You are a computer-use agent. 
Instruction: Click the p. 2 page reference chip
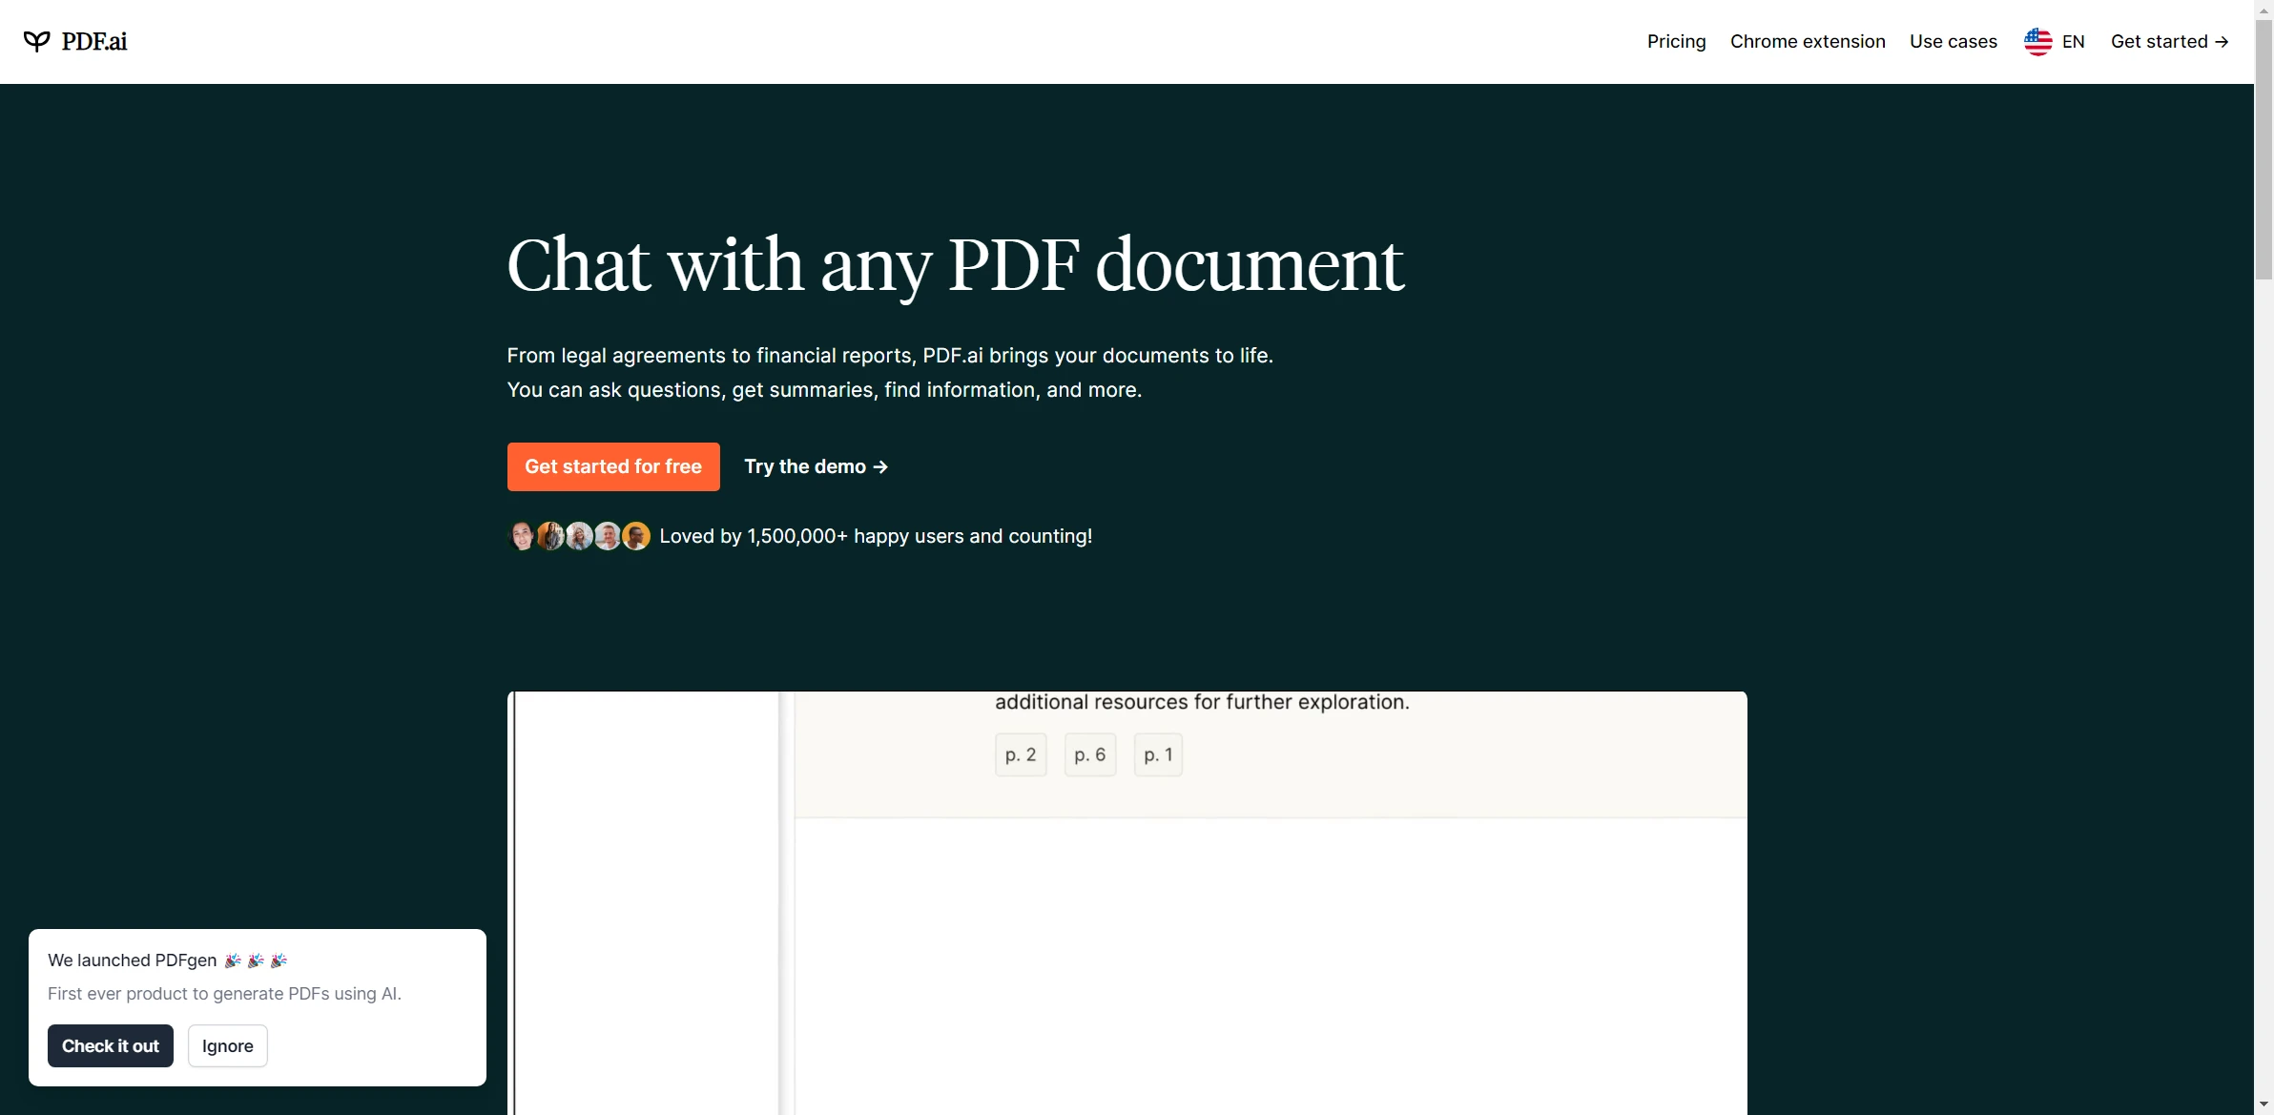coord(1021,754)
